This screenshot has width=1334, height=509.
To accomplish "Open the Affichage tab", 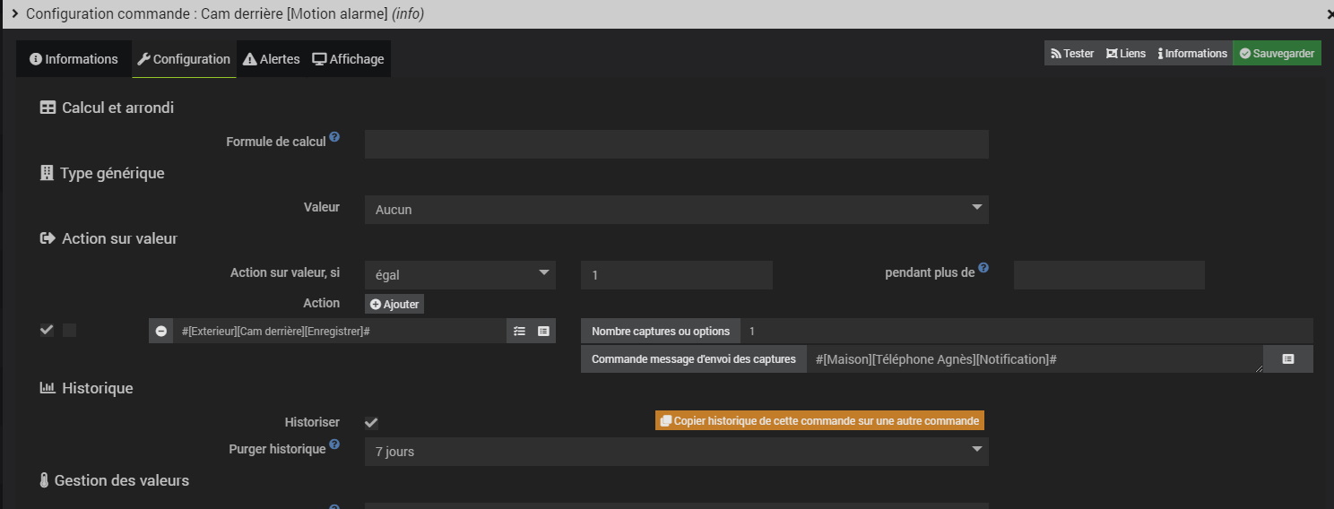I will [x=349, y=59].
